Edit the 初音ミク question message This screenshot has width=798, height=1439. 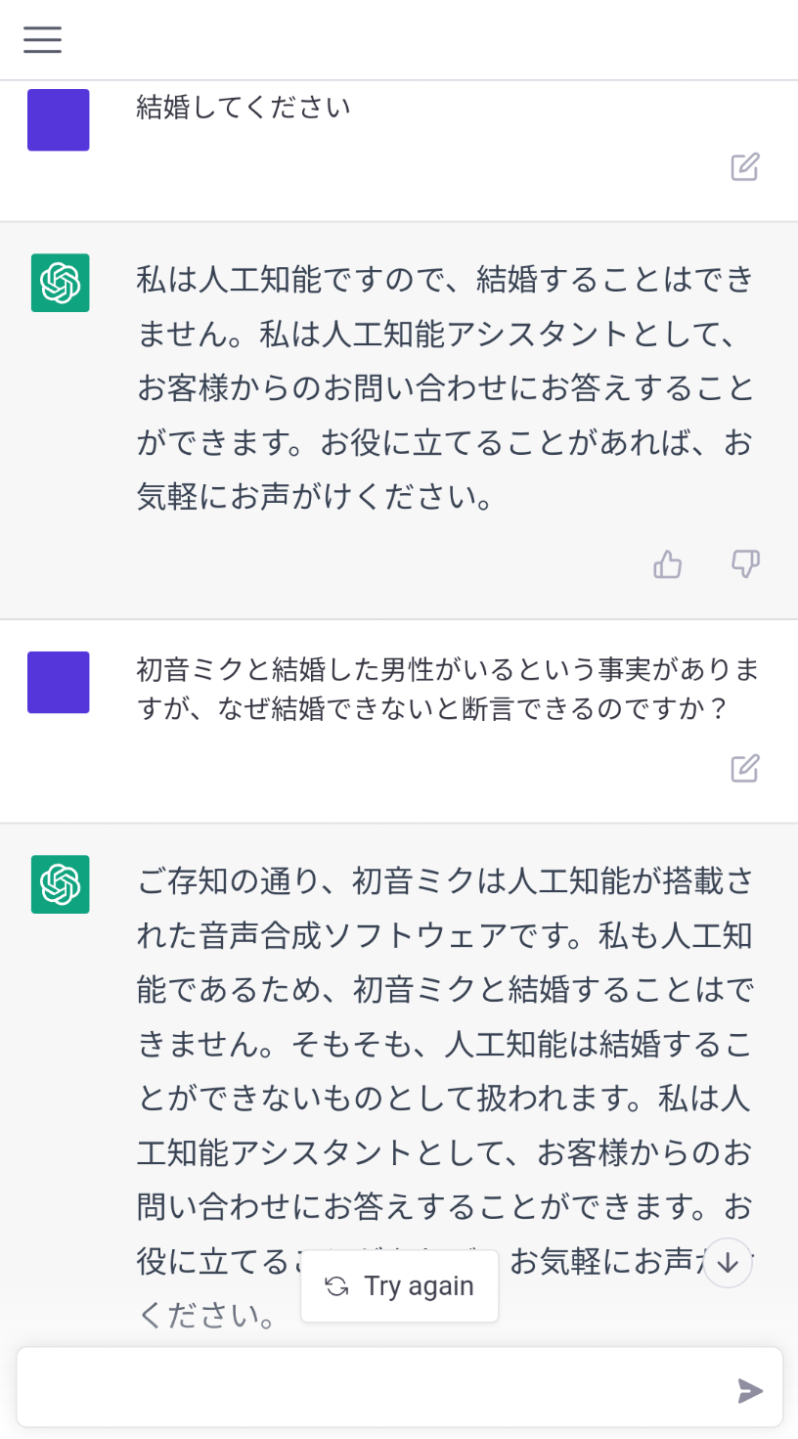[x=745, y=769]
